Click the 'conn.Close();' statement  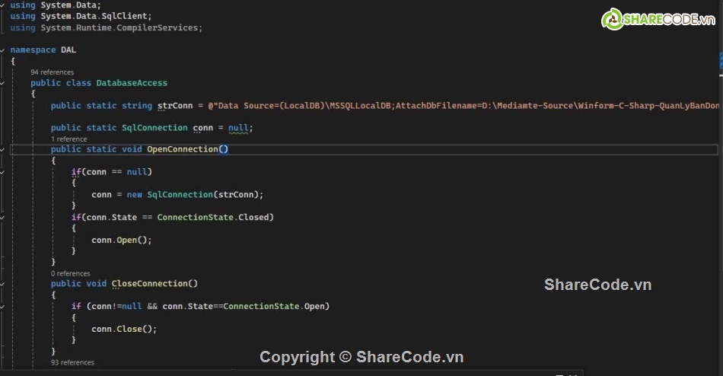click(124, 329)
